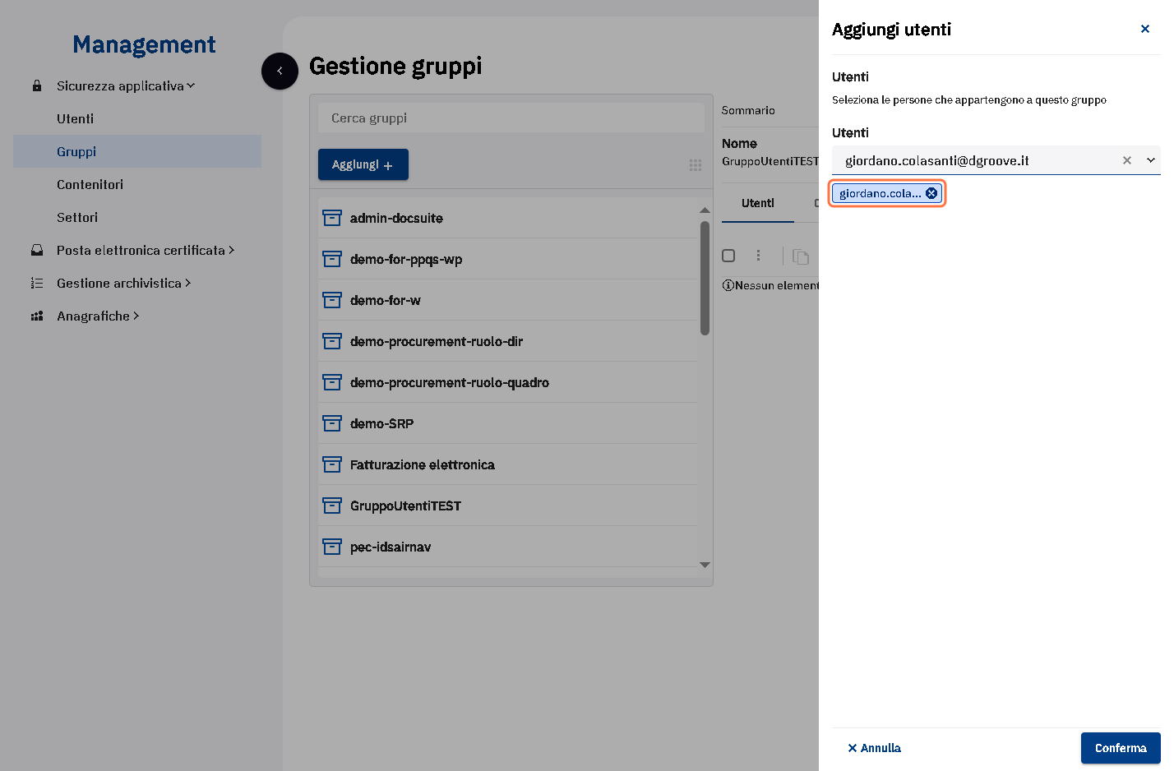Select the demo-procurement-ruolo-dir group
This screenshot has width=1174, height=771.
(508, 341)
